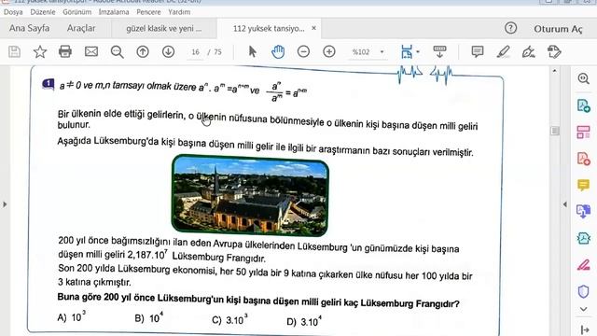Click the vertical scrollbar thumb
Image resolution: width=597 pixels, height=336 pixels.
[555, 131]
